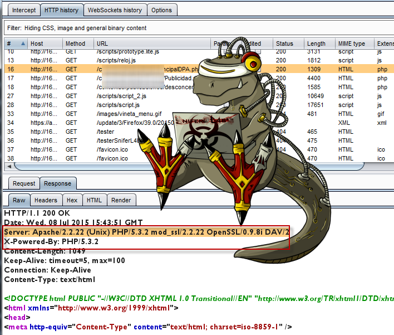Image resolution: width=394 pixels, height=335 pixels.
Task: Click length cell 17651 in row 28
Action: click(x=315, y=105)
